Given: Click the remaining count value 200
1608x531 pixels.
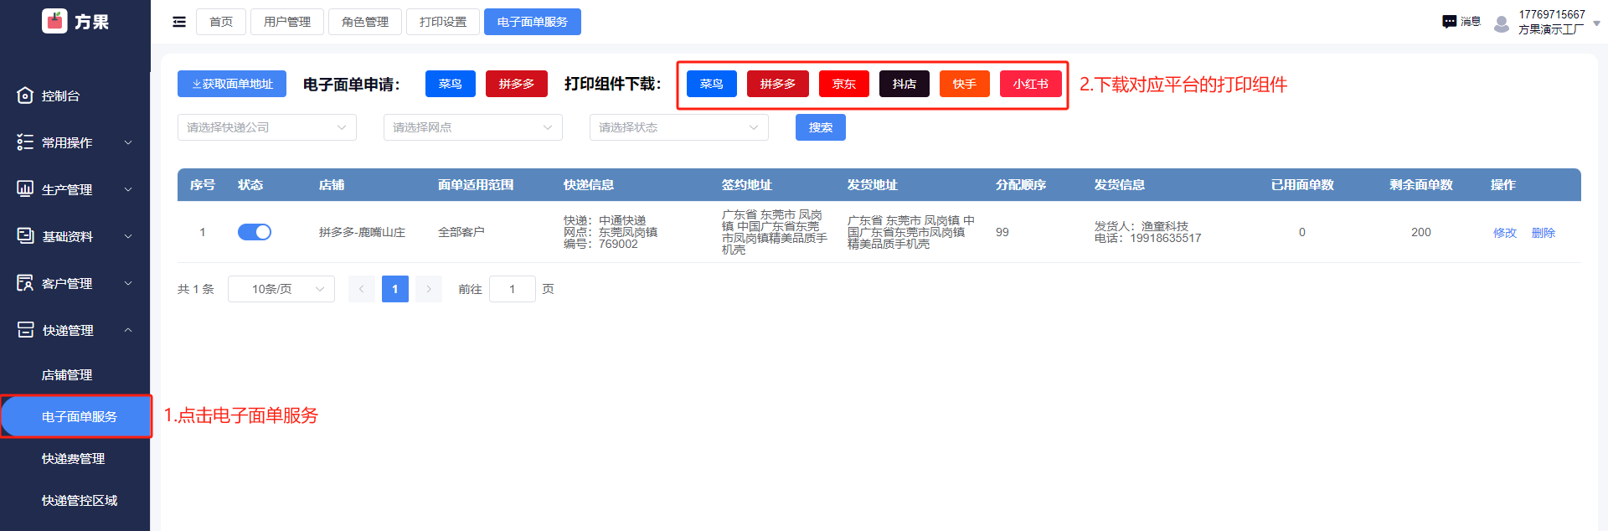Looking at the screenshot, I should coord(1421,232).
